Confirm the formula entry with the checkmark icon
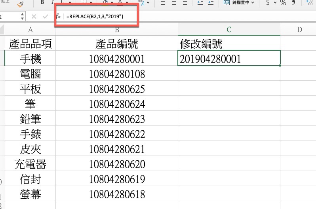The height and width of the screenshot is (209, 316). 46,16
